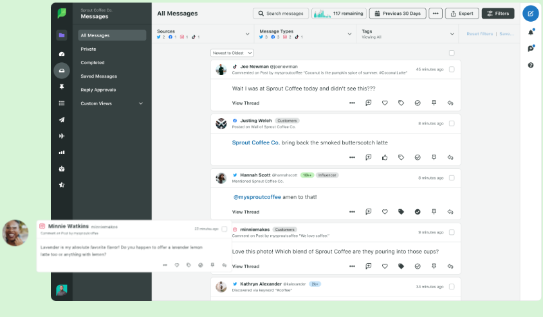The height and width of the screenshot is (317, 543).
Task: Open the list feeds icon in sidebar
Action: pyautogui.click(x=62, y=103)
